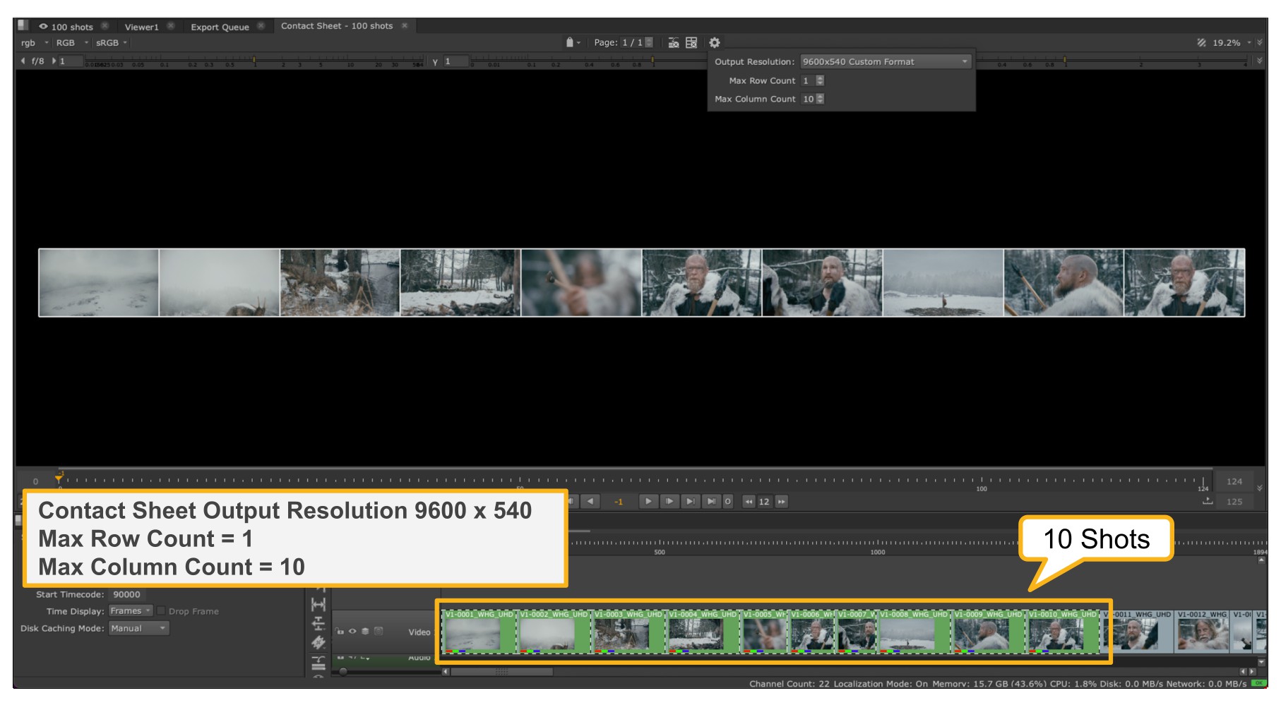Step back with the play backward button
This screenshot has height=705, width=1281.
click(x=590, y=502)
